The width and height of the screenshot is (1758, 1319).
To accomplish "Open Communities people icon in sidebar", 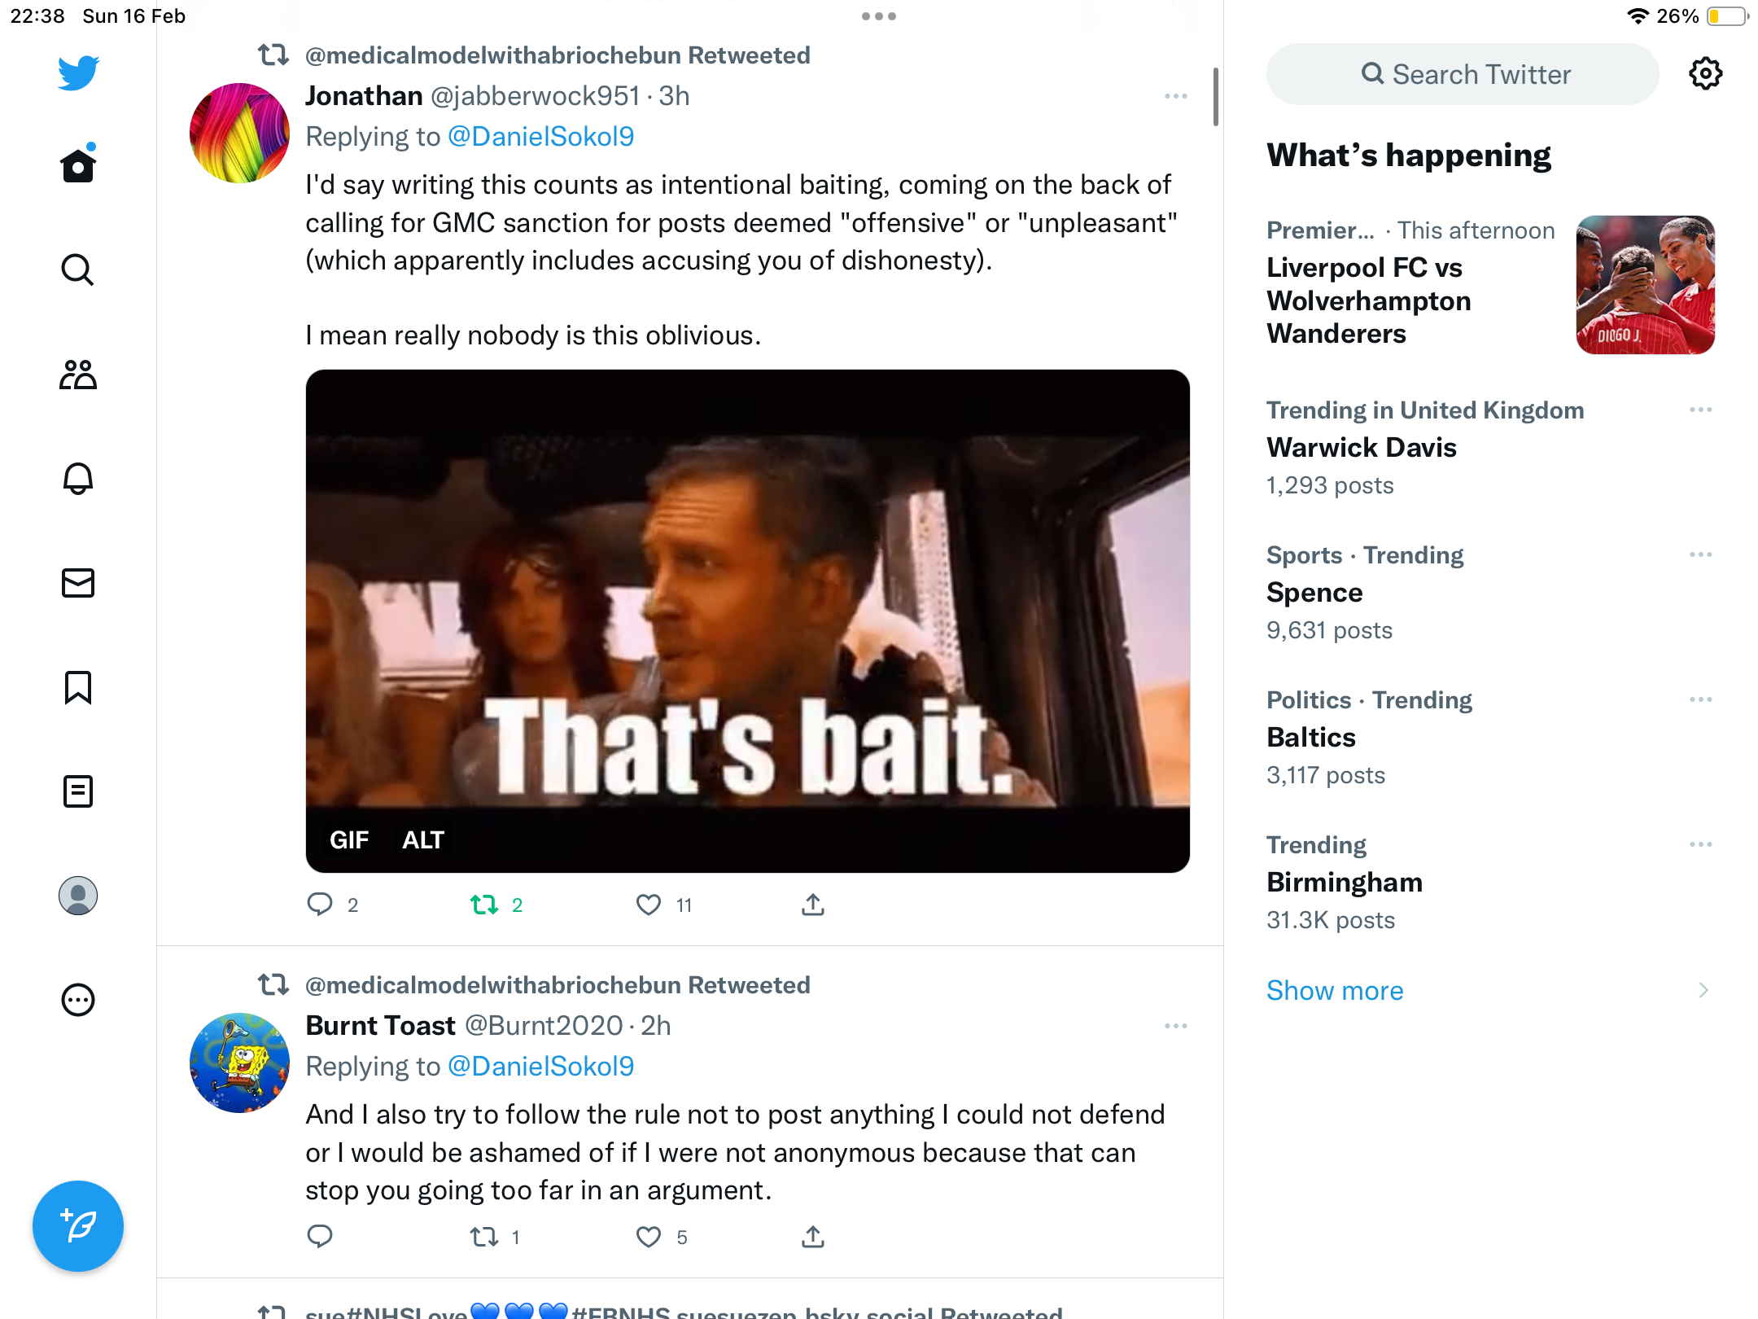I will coord(78,375).
